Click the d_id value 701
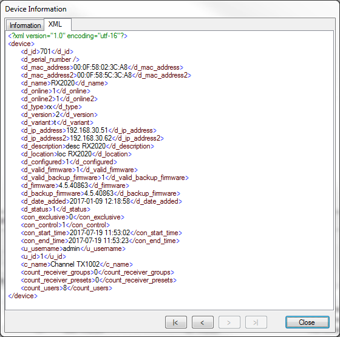Image resolution: width=340 pixels, height=337 pixels. pos(46,52)
